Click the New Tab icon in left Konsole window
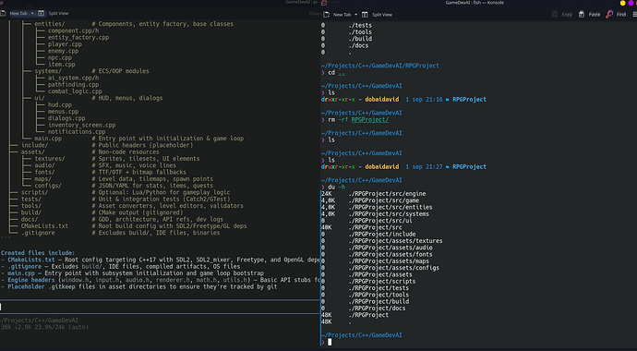This screenshot has height=351, width=637. 3,14
